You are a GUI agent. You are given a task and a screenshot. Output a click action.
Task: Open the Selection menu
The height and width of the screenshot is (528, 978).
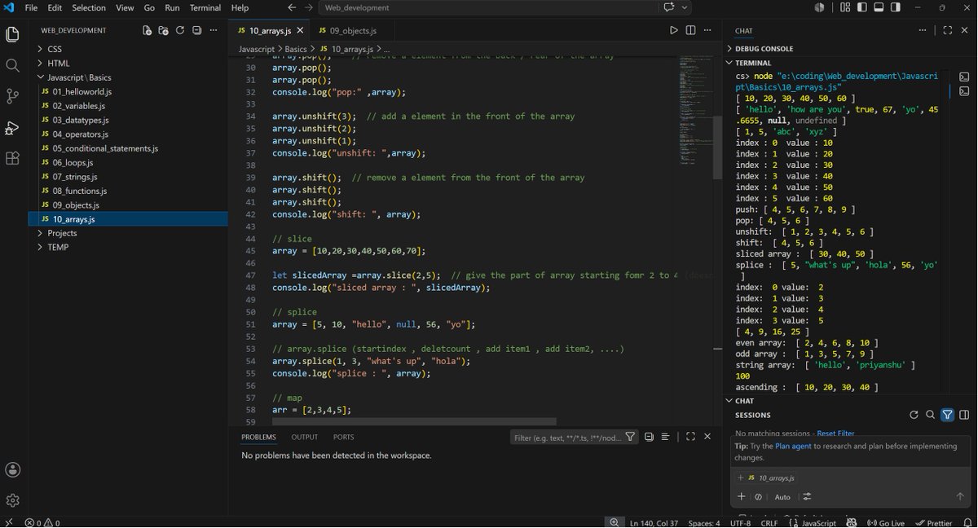point(89,7)
